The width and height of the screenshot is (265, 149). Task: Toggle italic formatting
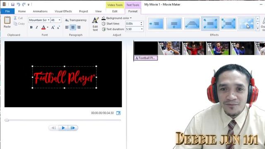tap(37, 27)
